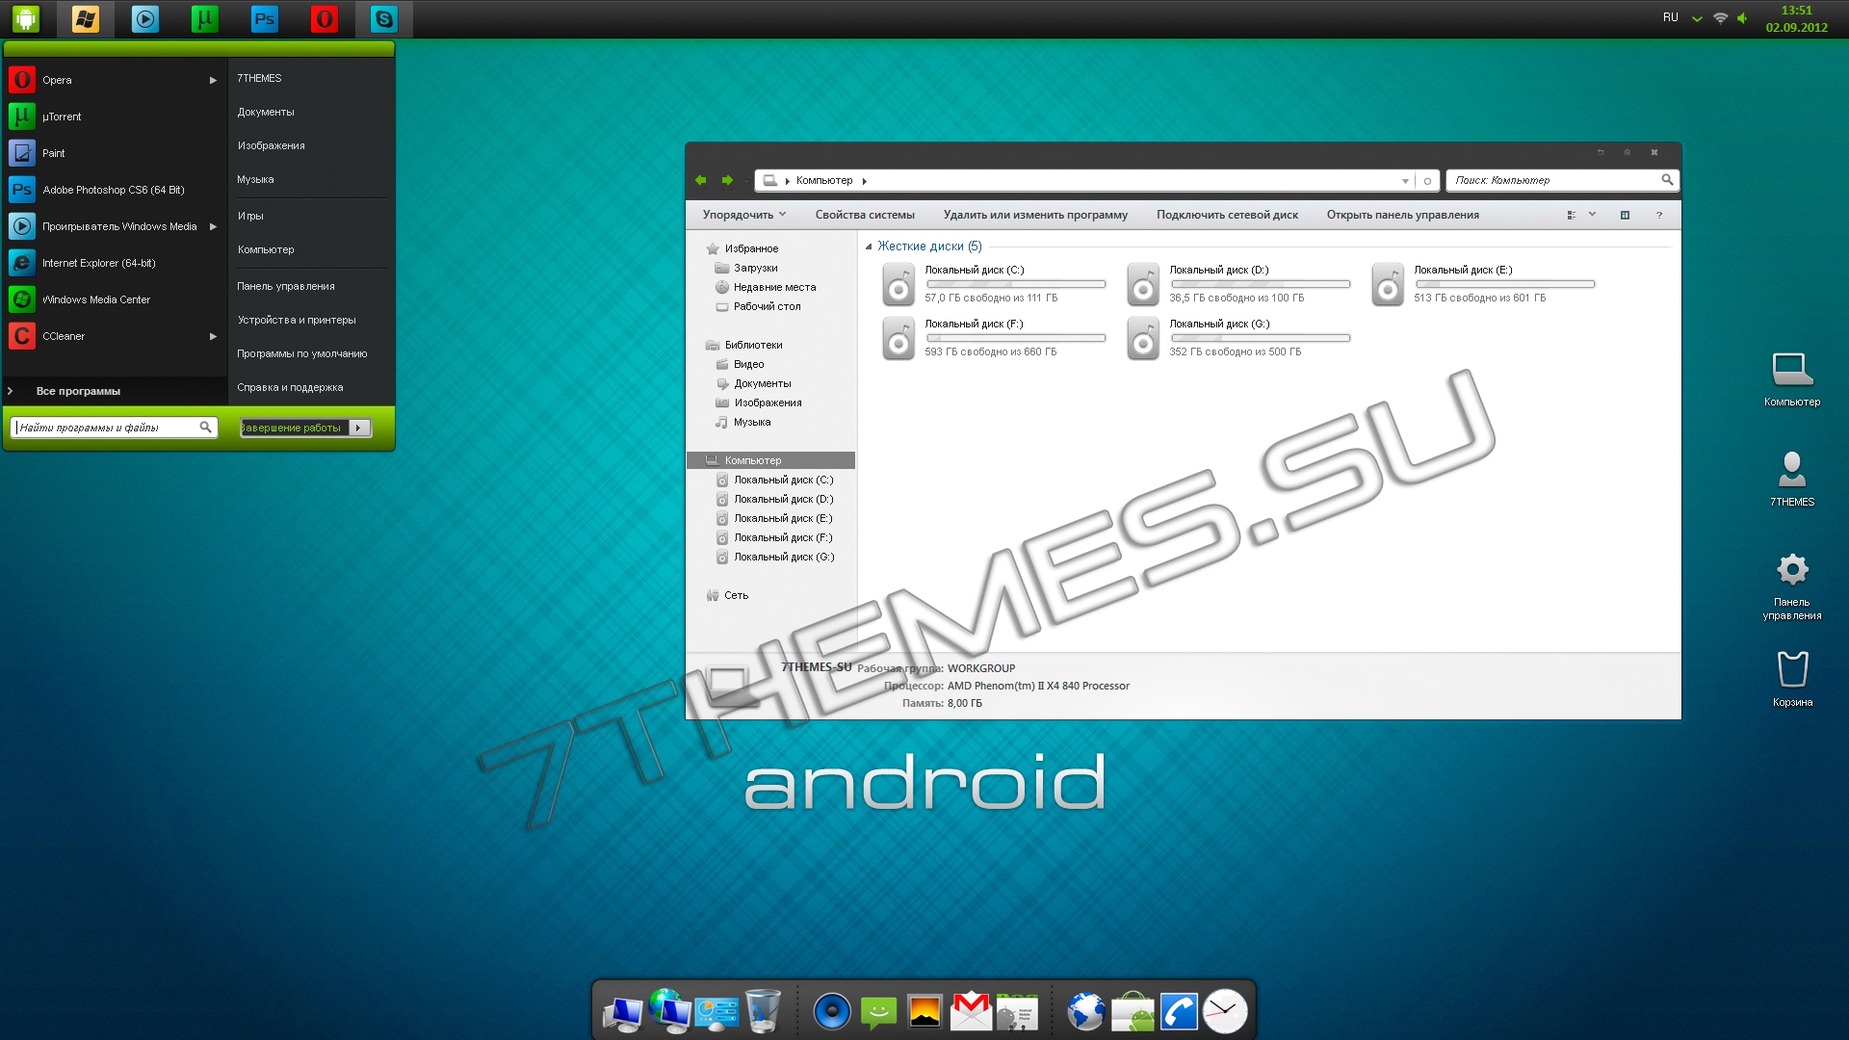The height and width of the screenshot is (1040, 1849).
Task: Expand the Windows Media Player submenu arrow
Action: tap(213, 226)
